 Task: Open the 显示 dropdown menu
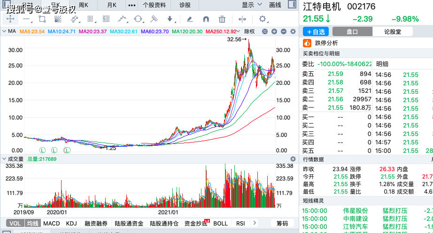251,5
